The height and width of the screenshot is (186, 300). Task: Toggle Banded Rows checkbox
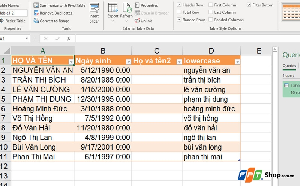tap(179, 19)
